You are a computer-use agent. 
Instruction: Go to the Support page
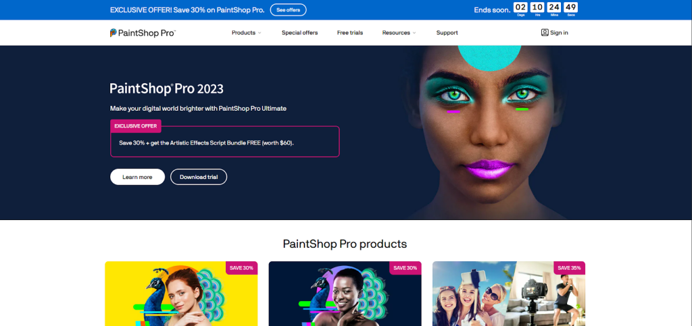[x=447, y=32]
